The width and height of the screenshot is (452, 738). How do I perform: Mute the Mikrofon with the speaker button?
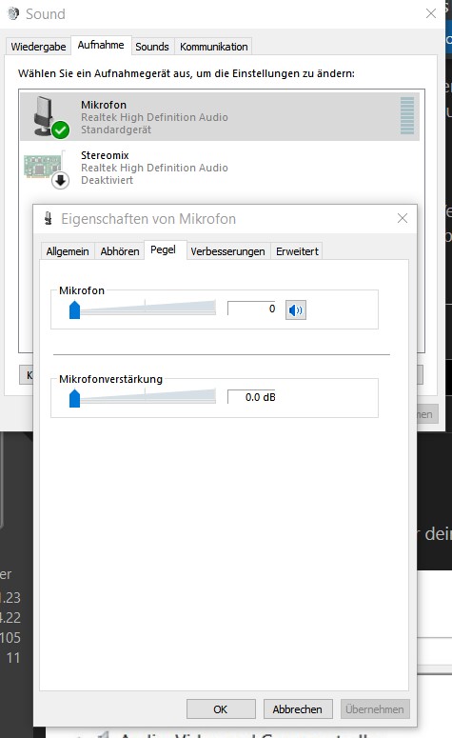tap(296, 309)
